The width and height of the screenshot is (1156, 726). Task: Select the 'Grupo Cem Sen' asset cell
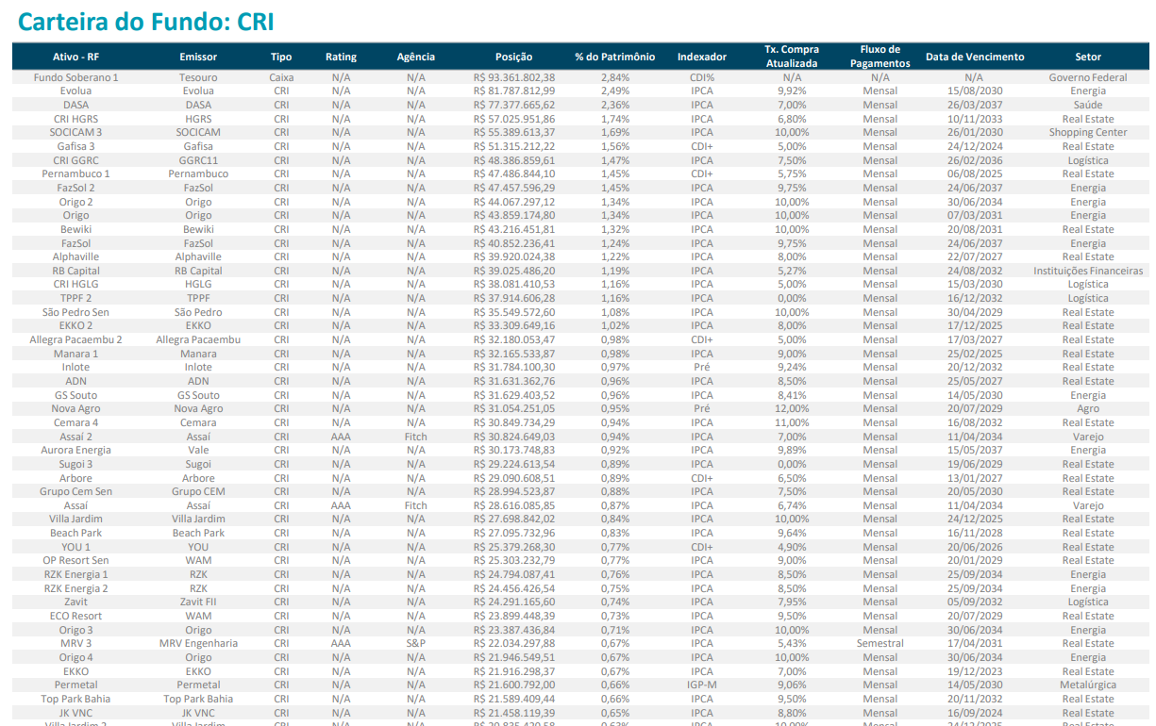(75, 491)
